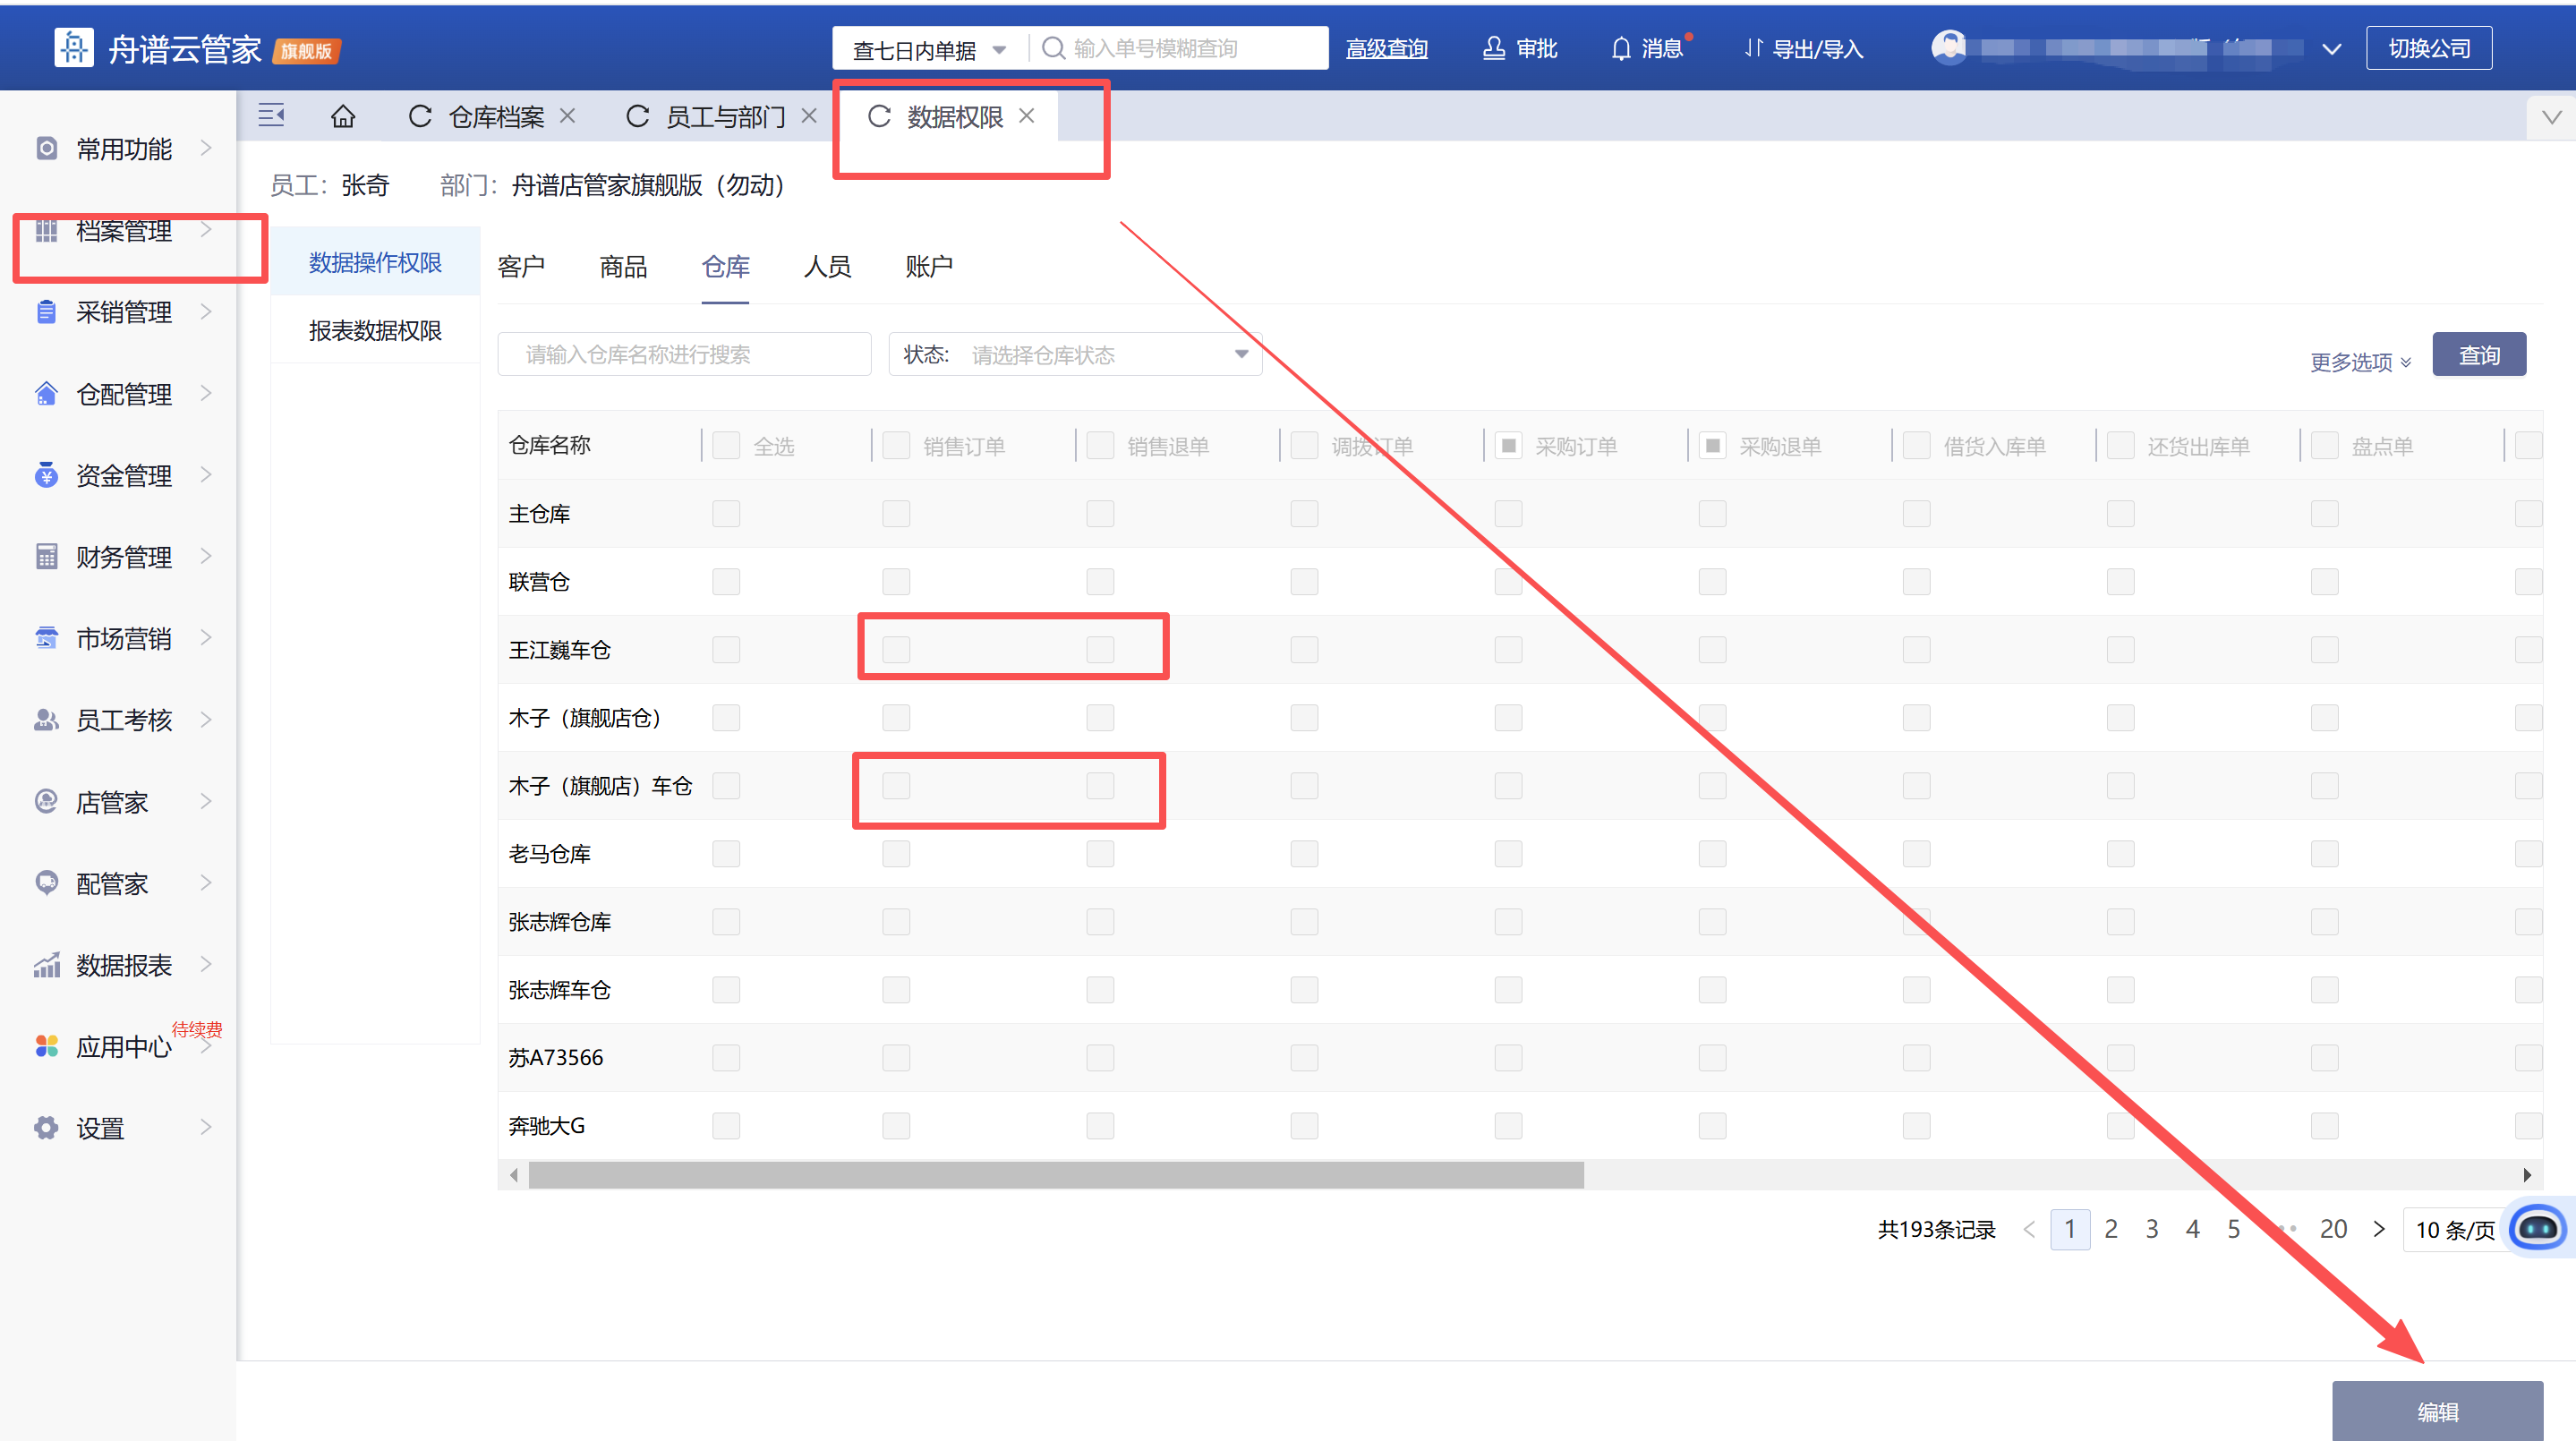Refresh the 仓库档案 tab
This screenshot has height=1441, width=2576.
pyautogui.click(x=420, y=116)
